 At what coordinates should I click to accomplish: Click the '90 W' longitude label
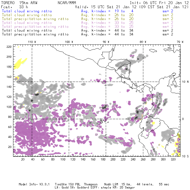pos(106,42)
